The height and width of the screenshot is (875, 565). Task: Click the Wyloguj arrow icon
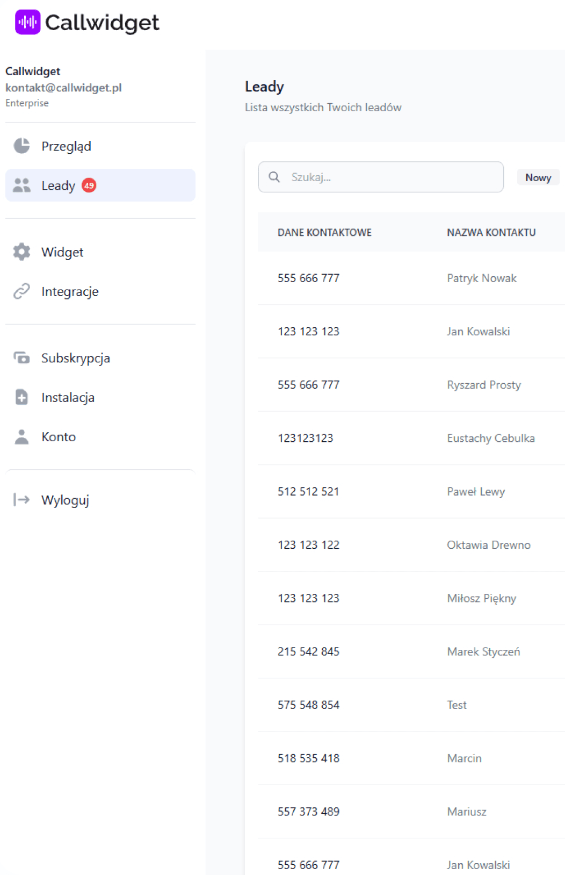click(x=21, y=500)
